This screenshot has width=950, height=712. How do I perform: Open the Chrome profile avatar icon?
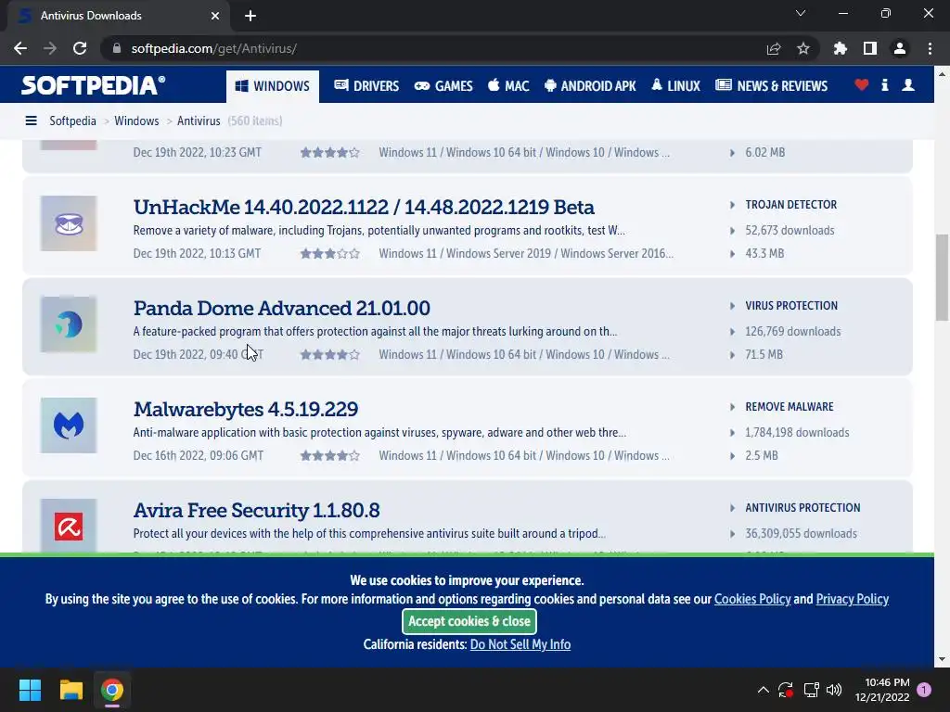click(900, 48)
